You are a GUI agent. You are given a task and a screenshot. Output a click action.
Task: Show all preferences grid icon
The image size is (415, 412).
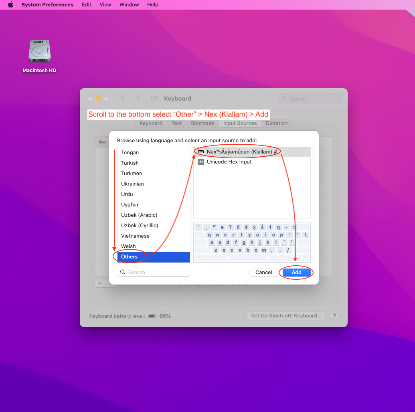coord(154,99)
